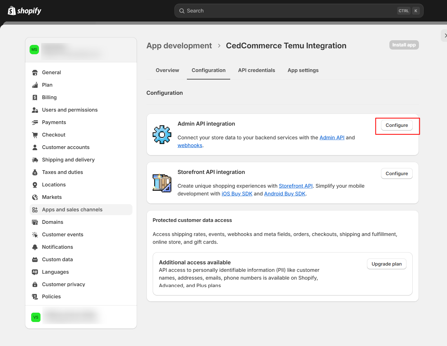Switch to the API credentials tab
This screenshot has width=447, height=346.
coord(257,70)
